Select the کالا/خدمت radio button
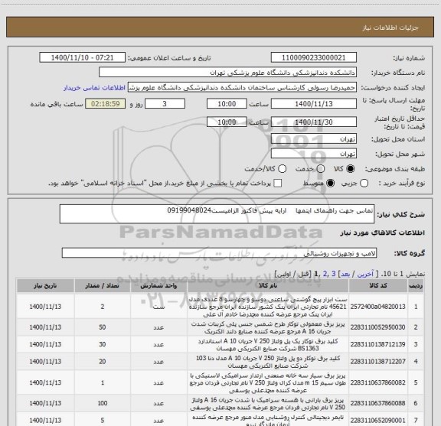Image resolution: width=441 pixels, height=426 pixels. [282, 168]
